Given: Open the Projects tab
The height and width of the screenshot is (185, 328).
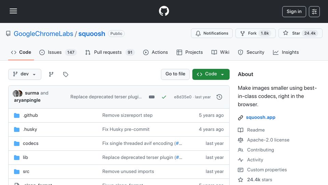Looking at the screenshot, I should click(x=190, y=52).
